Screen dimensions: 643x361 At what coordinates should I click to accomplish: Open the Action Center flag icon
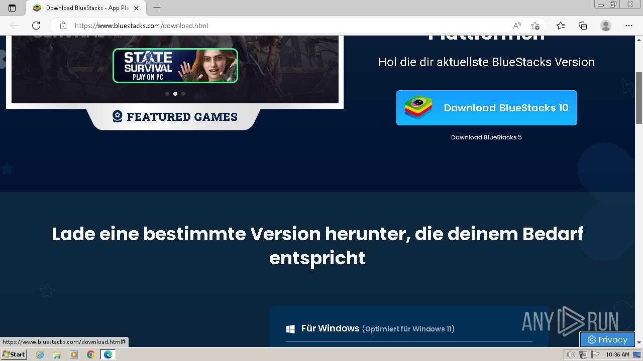tap(595, 354)
